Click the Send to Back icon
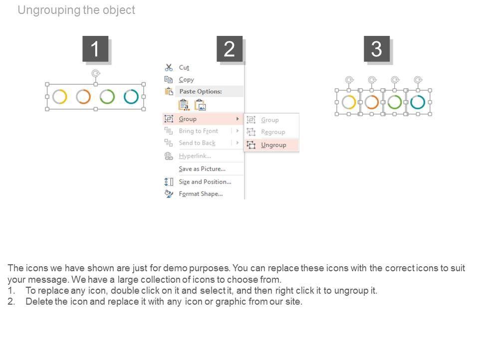Image resolution: width=479 pixels, height=359 pixels. tap(169, 143)
